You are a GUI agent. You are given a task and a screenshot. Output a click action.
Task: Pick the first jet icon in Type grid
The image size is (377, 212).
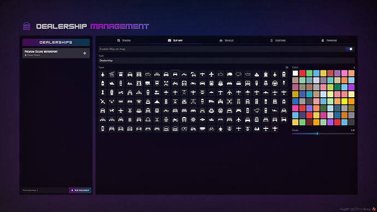[103, 74]
